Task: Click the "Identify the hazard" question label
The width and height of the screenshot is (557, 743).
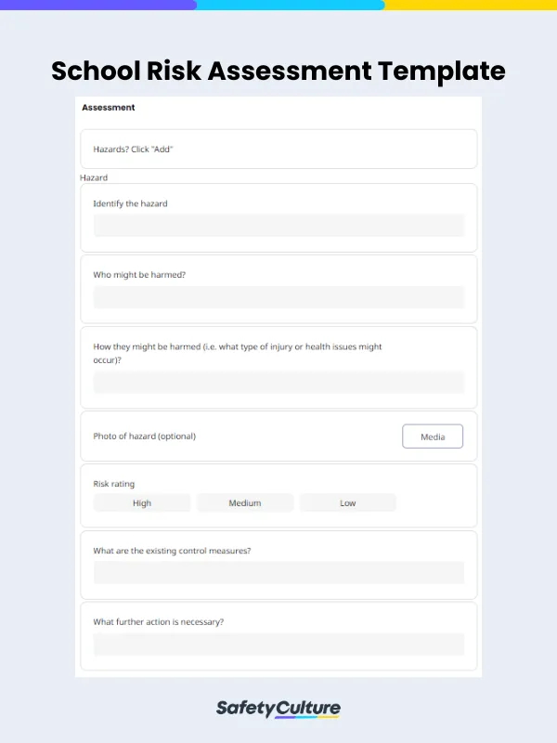Action: [x=132, y=203]
